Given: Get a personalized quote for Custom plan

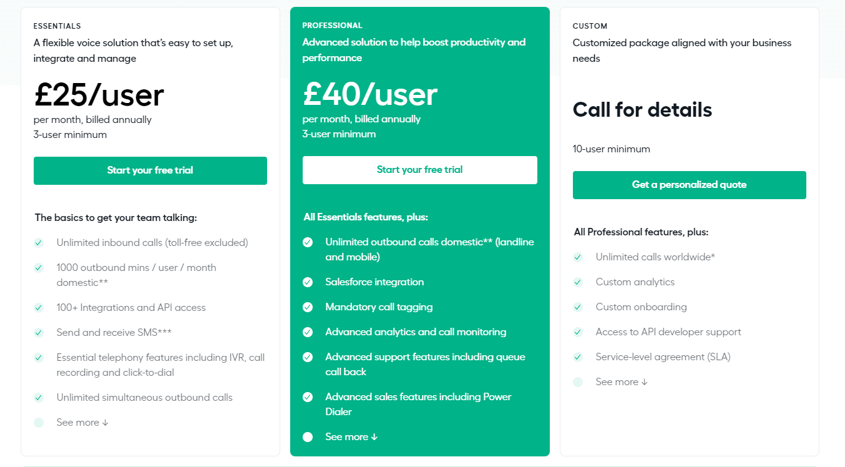Looking at the screenshot, I should tap(690, 185).
